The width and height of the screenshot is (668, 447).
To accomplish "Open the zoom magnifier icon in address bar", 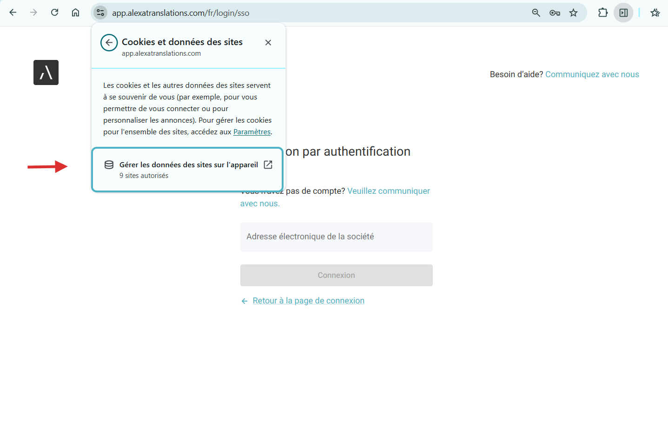I will click(x=536, y=13).
